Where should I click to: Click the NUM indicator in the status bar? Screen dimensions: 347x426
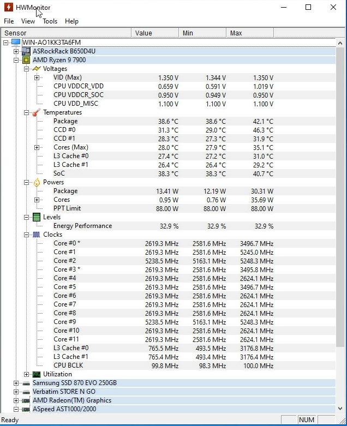point(307,420)
